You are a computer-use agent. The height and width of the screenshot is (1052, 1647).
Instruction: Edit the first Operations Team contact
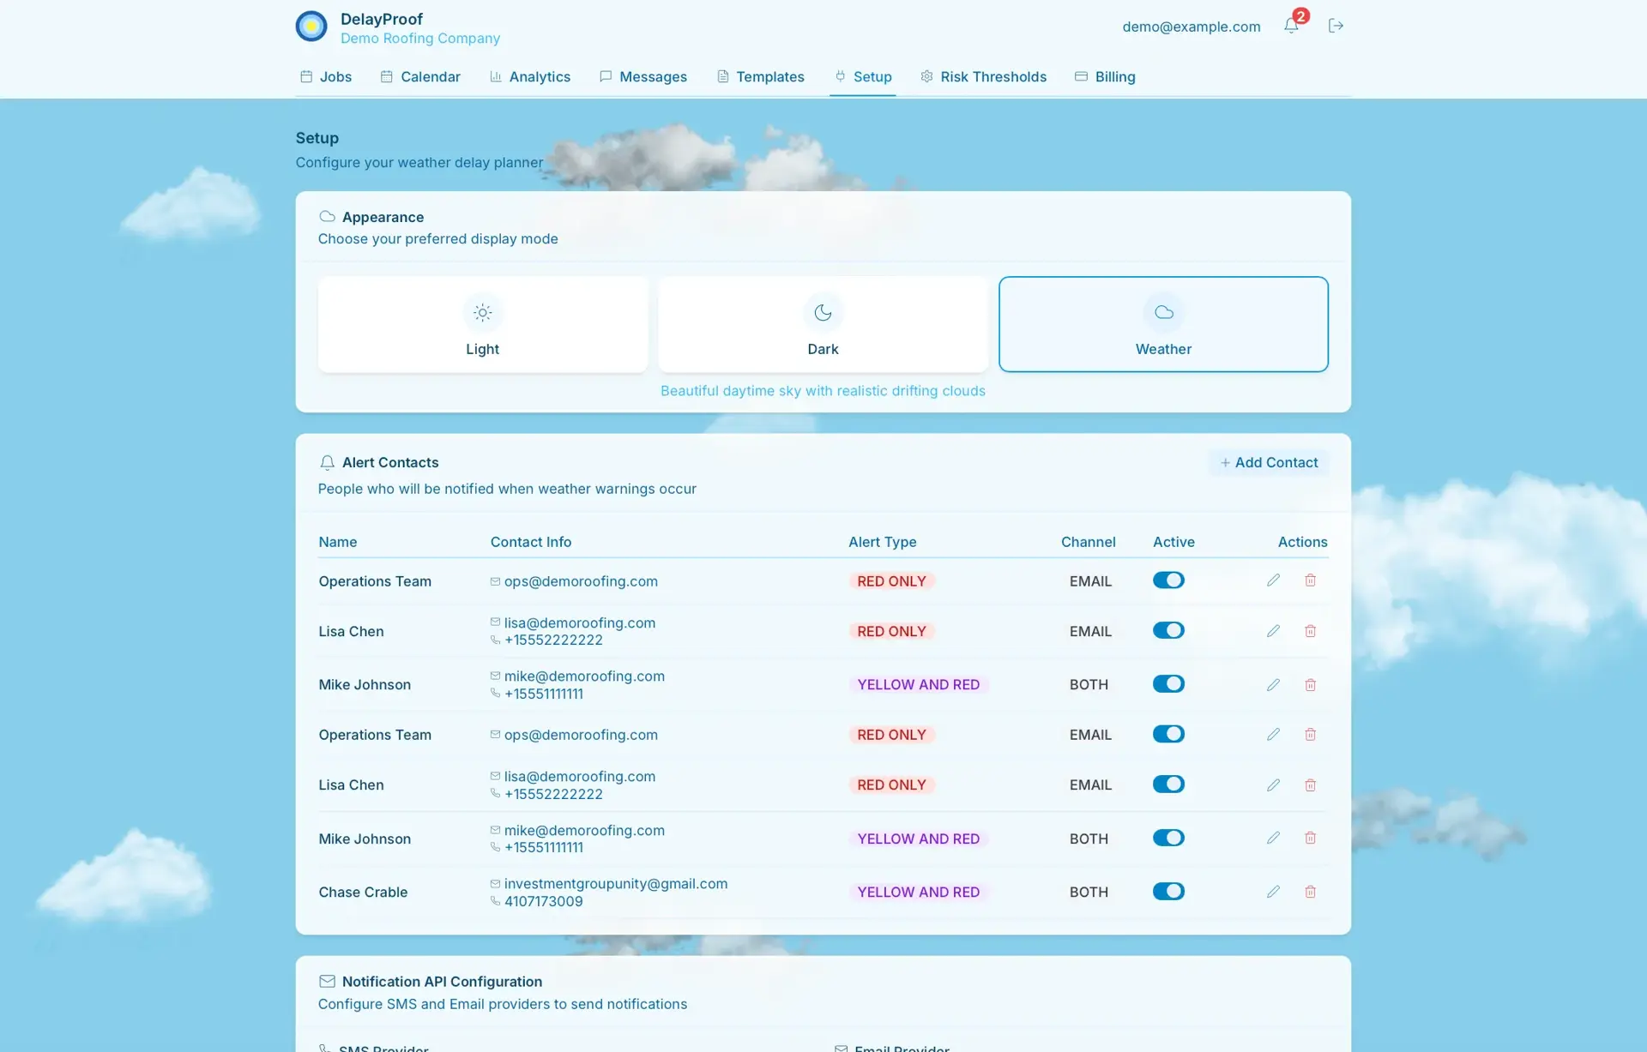pyautogui.click(x=1273, y=580)
